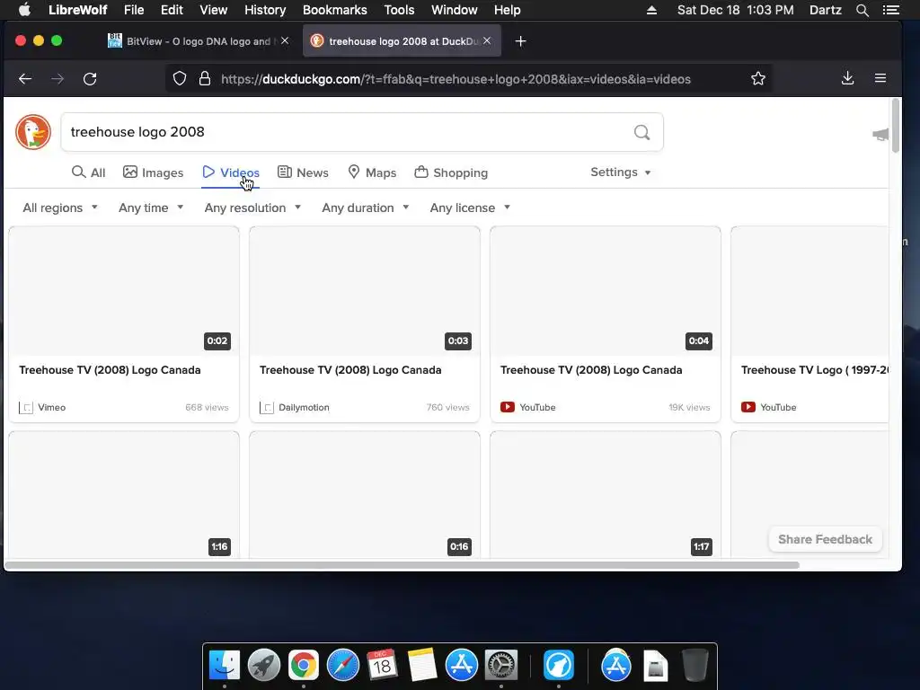Click the 0:02 duration video thumbnail
The height and width of the screenshot is (690, 920).
[124, 291]
